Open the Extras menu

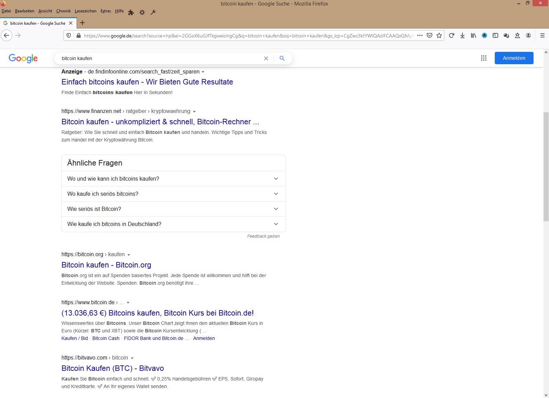(106, 11)
